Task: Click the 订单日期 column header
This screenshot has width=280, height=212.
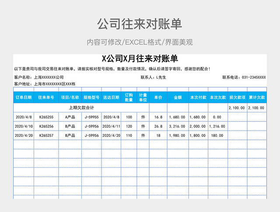Action: tap(24, 97)
